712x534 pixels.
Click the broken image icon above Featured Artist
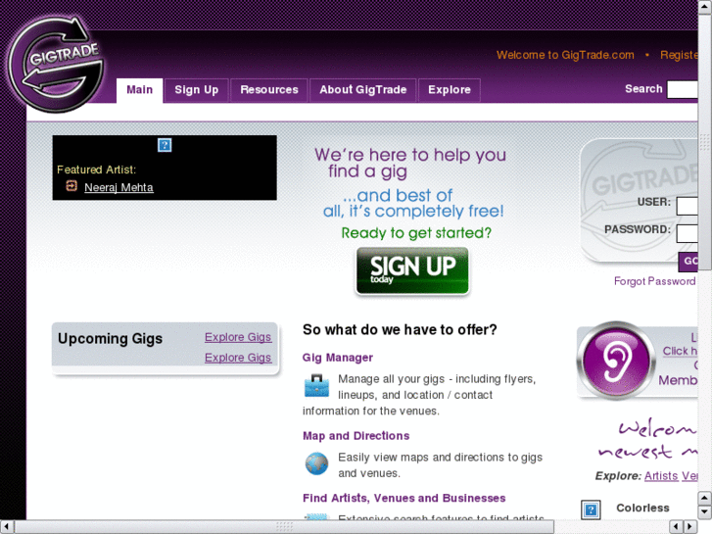click(x=165, y=145)
